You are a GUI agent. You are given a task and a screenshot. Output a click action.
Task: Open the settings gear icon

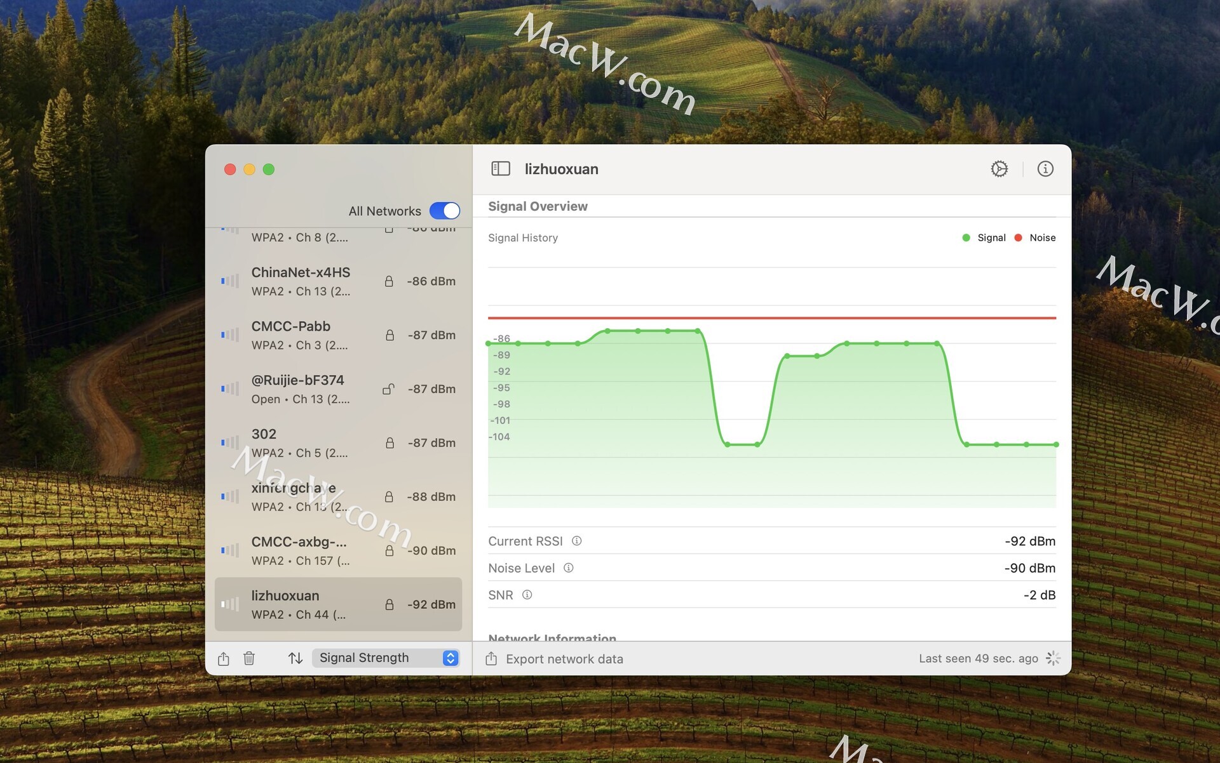pos(999,169)
